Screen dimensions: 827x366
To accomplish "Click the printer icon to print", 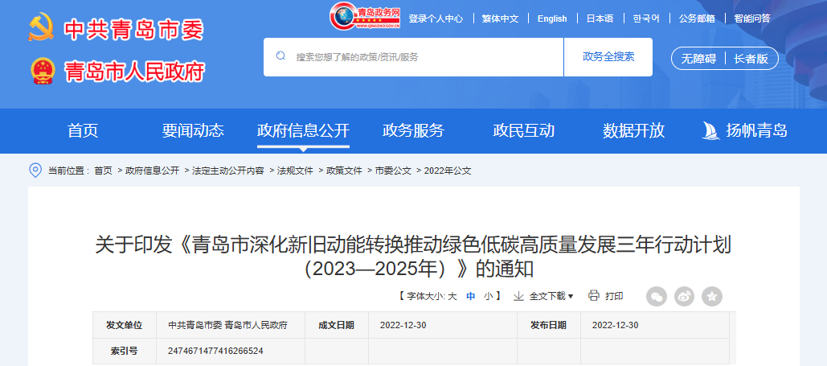I will pyautogui.click(x=593, y=296).
